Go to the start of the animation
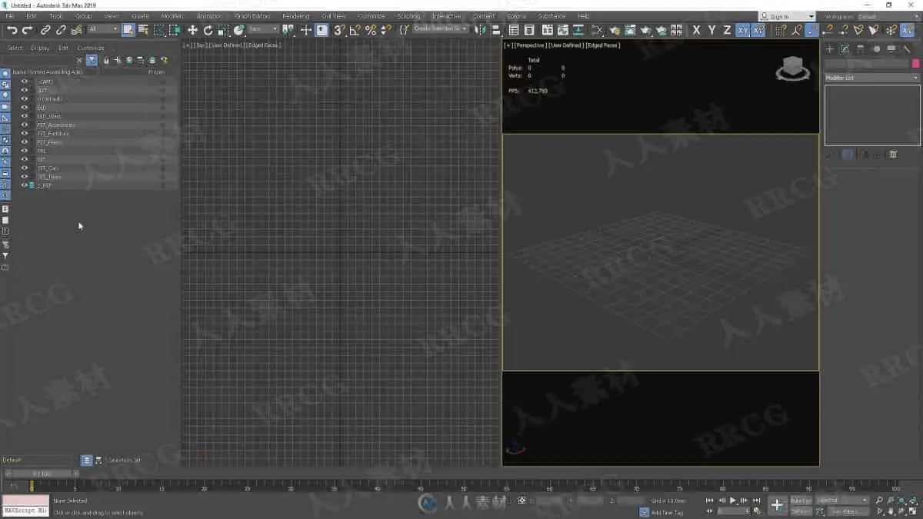Viewport: 923px width, 519px height. 709,501
